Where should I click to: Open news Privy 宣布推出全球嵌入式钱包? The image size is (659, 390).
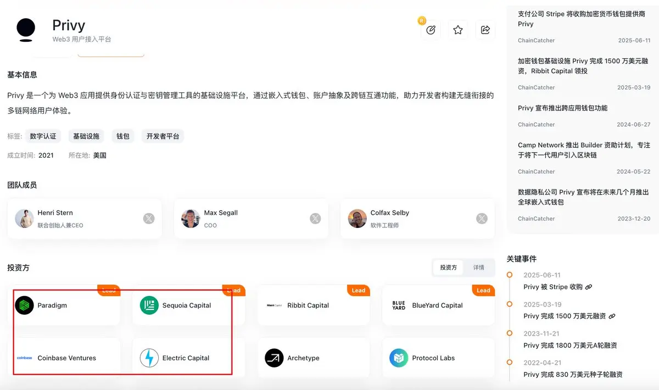pos(583,197)
